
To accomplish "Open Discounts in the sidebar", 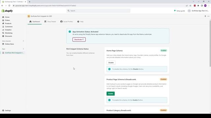I will [9, 36].
